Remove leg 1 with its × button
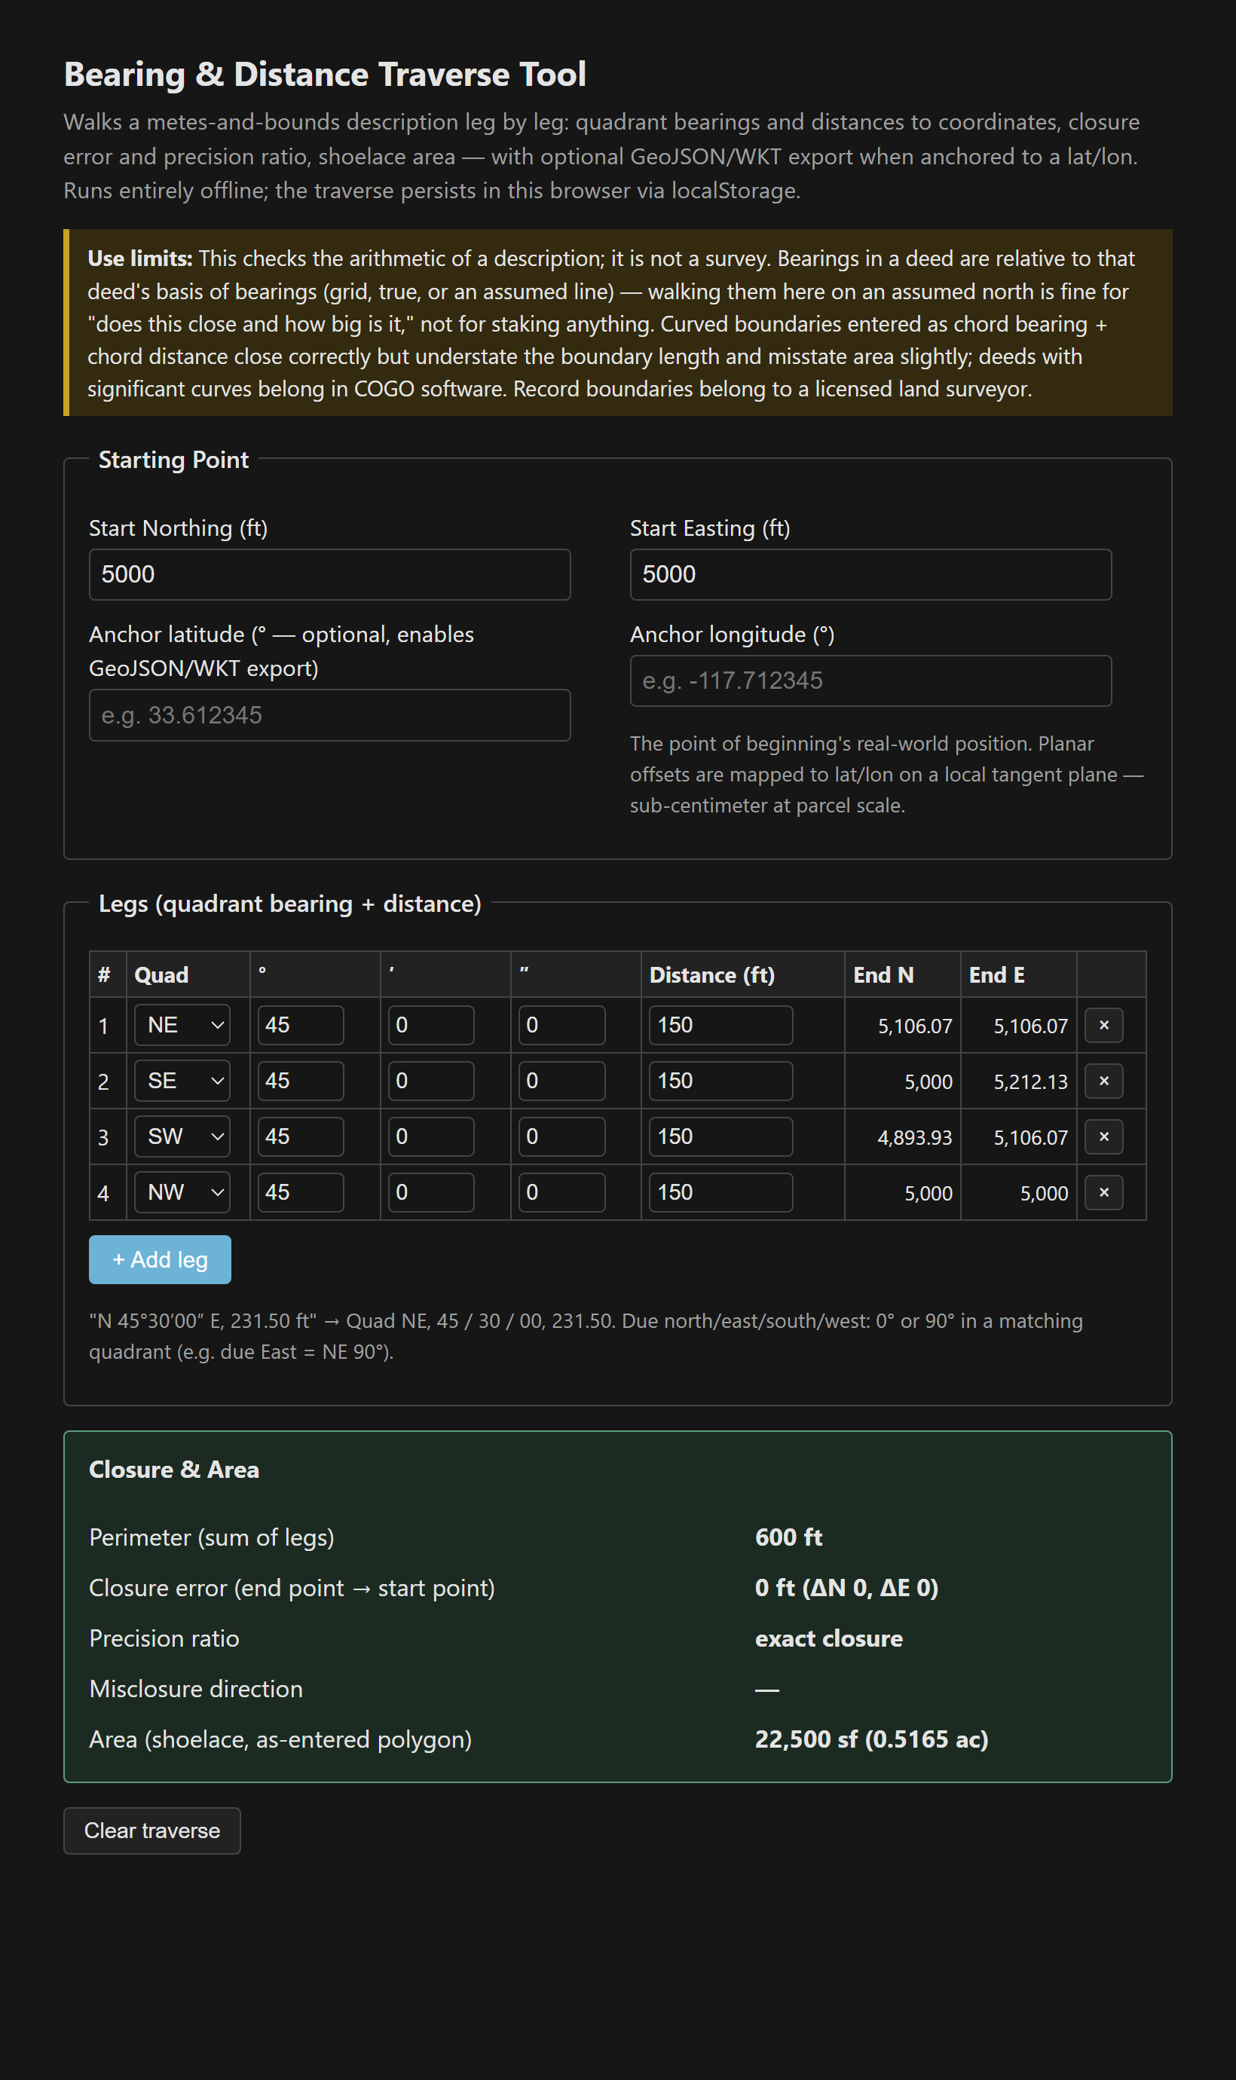 [x=1103, y=1025]
